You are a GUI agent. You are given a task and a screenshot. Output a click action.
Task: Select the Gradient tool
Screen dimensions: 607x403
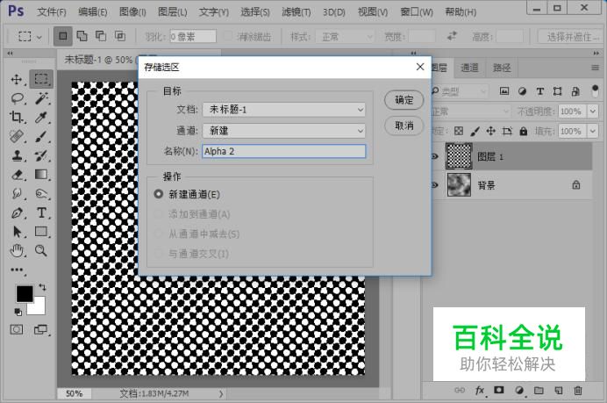coord(41,175)
